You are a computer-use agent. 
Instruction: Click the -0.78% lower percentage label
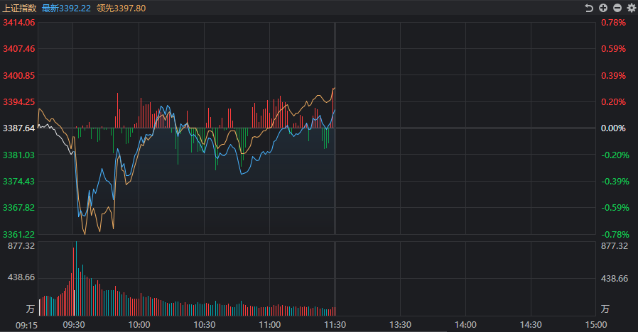615,235
